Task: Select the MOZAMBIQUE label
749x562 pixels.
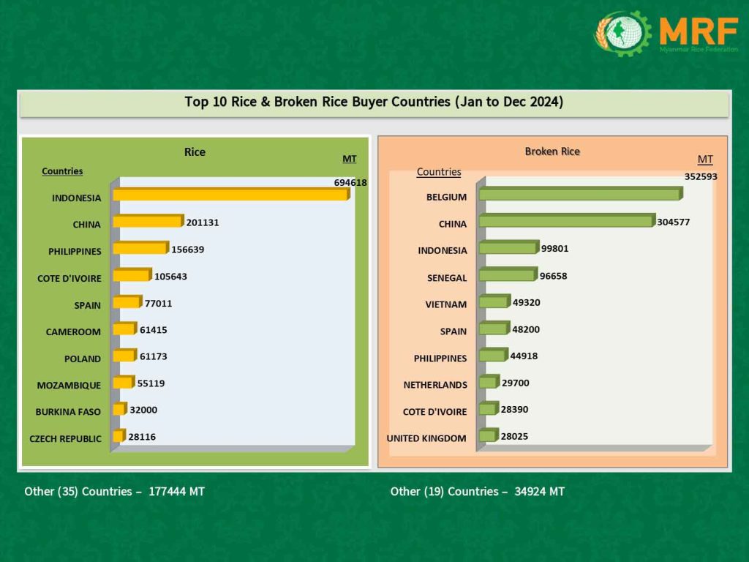Action: coord(69,385)
